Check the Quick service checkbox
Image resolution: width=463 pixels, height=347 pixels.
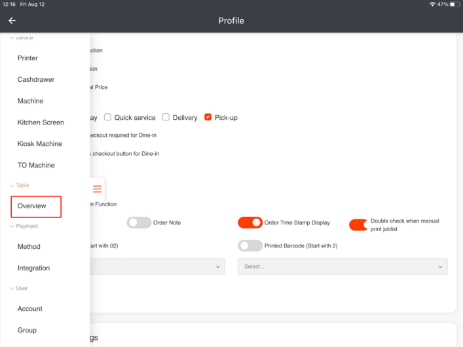(x=107, y=118)
